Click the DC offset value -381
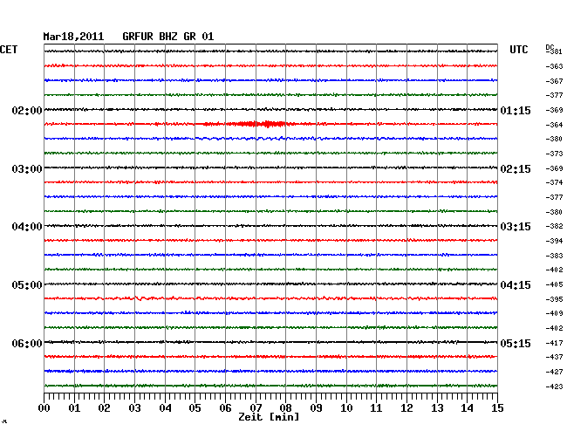The height and width of the screenshot is (431, 567). tap(556, 51)
